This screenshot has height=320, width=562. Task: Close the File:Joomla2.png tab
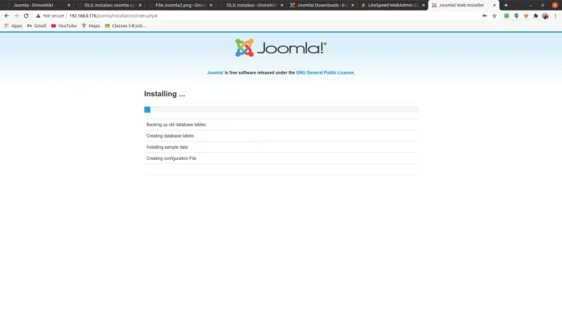[211, 5]
